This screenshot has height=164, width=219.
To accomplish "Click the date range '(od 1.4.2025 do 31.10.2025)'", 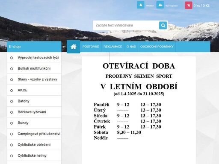I will click(139, 94).
